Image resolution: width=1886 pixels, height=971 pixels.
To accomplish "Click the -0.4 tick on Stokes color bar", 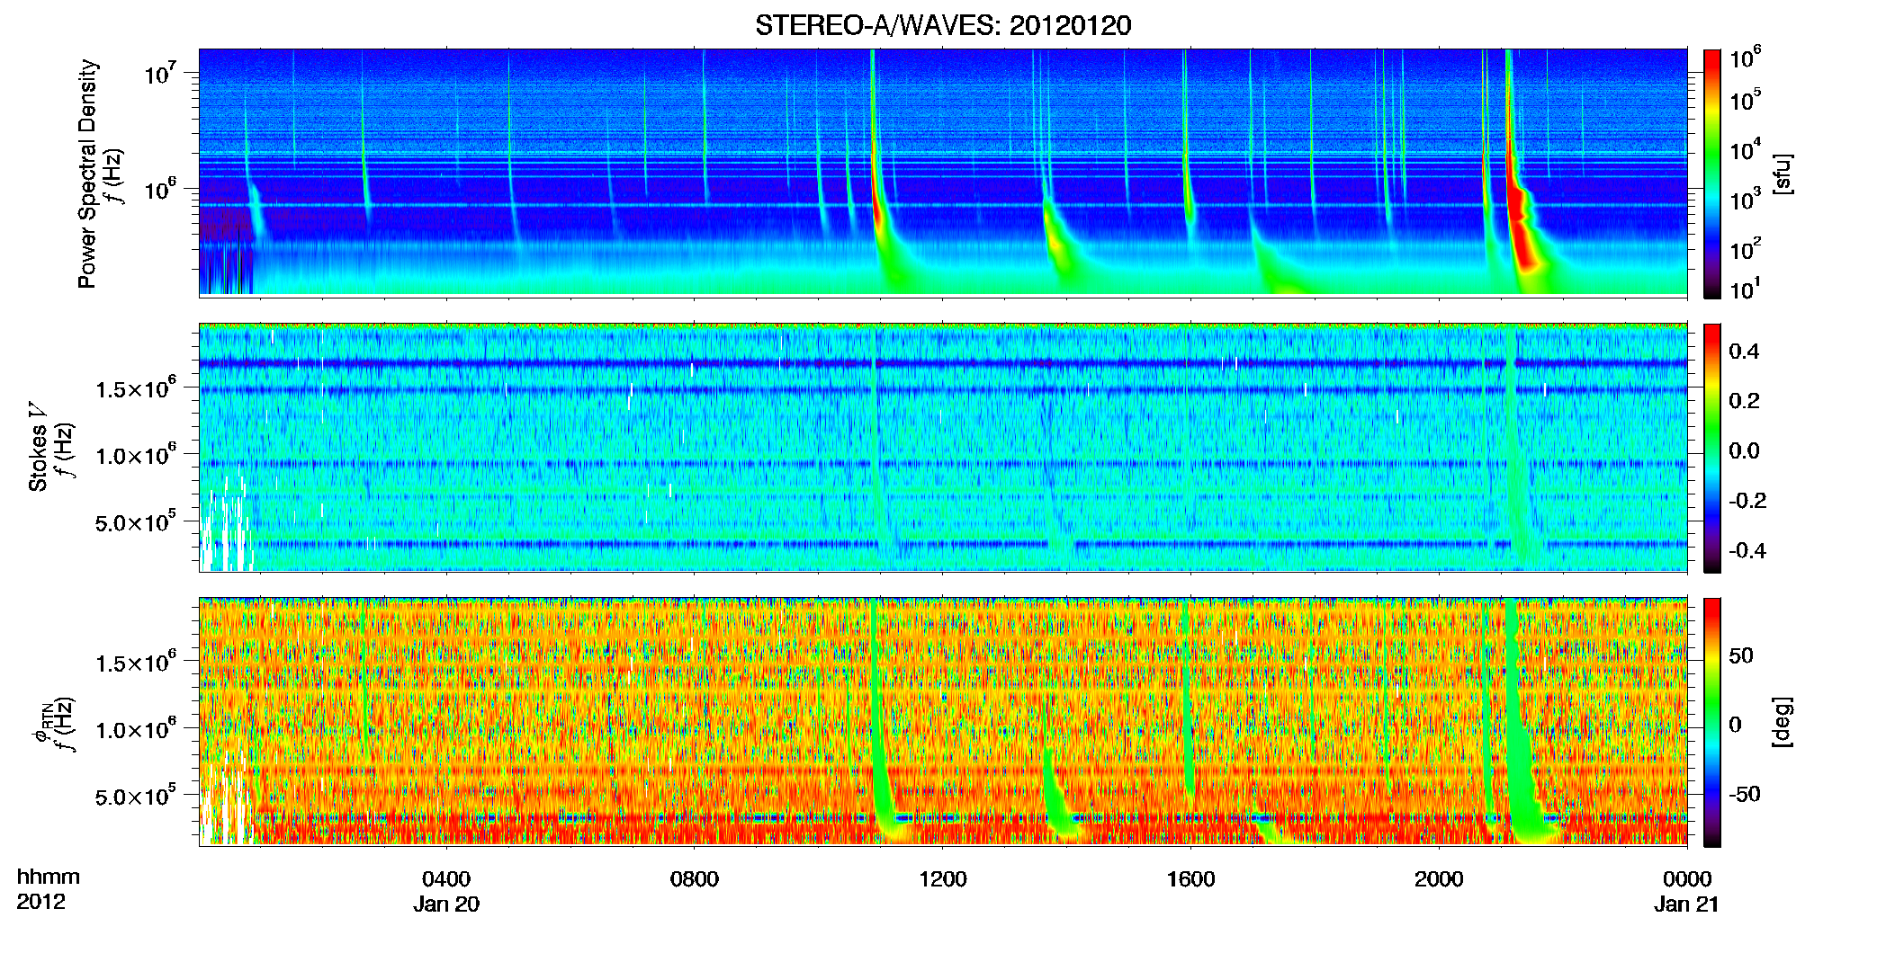I will tap(1747, 550).
